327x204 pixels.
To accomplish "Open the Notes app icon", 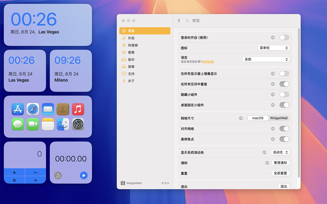I will (x=48, y=124).
